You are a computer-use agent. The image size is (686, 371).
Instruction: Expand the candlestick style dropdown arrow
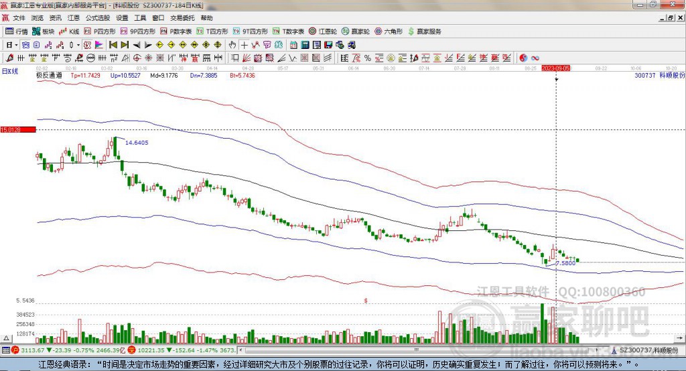(78, 45)
